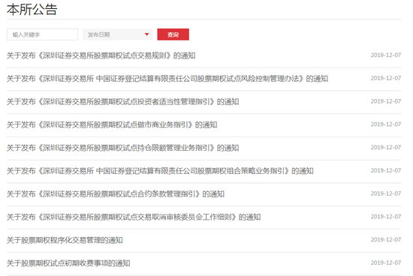Screen dimensions: 413x276
Task: Open notice about 股票期权试点风险控制管理办法
Action: click(167, 79)
